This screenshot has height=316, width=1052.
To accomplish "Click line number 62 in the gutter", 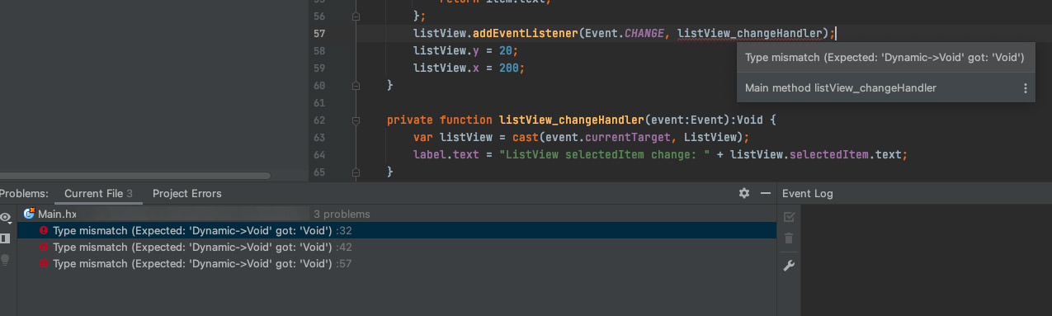I will (319, 120).
